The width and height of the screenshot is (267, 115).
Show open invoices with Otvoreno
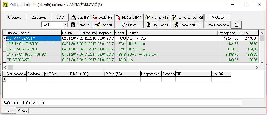click(x=15, y=18)
